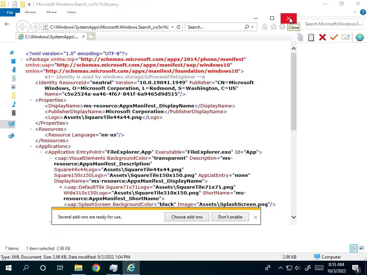
Task: Open Google Chrome from the taskbar
Action: tap(96, 268)
